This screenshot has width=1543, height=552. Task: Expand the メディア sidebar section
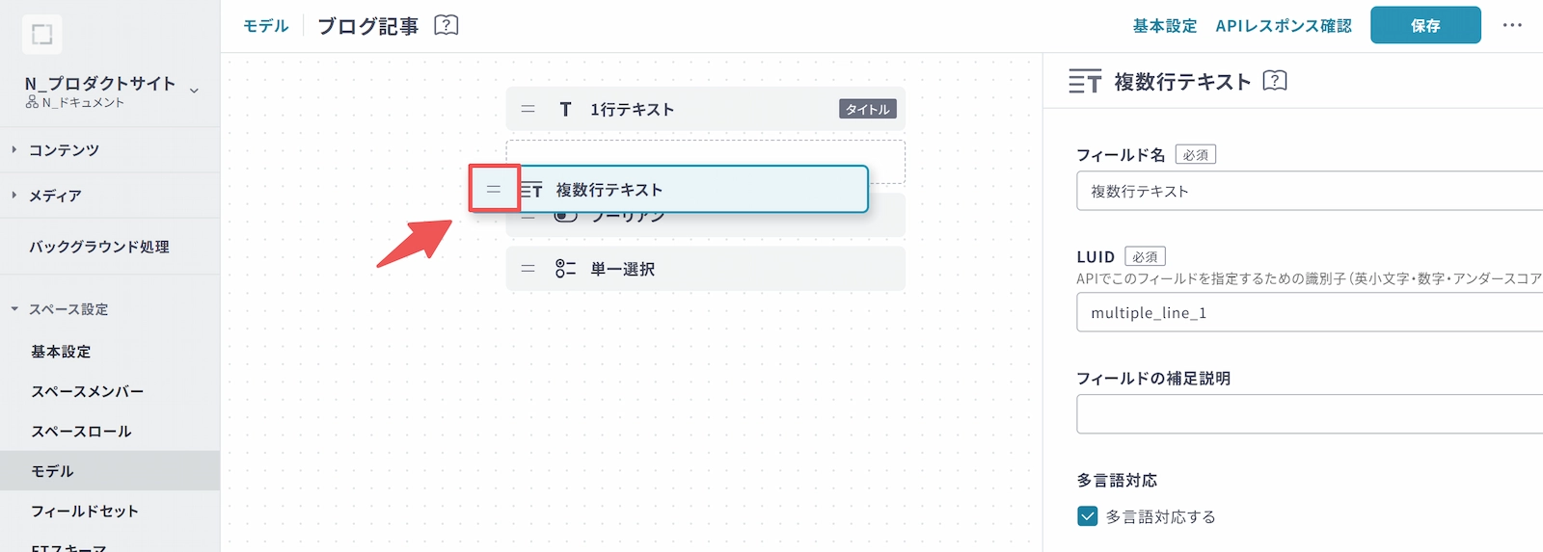pos(55,196)
